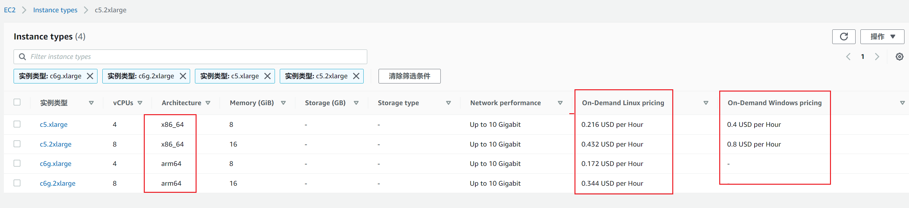
Task: Sort by vCPUs column arrow
Action: click(x=140, y=103)
